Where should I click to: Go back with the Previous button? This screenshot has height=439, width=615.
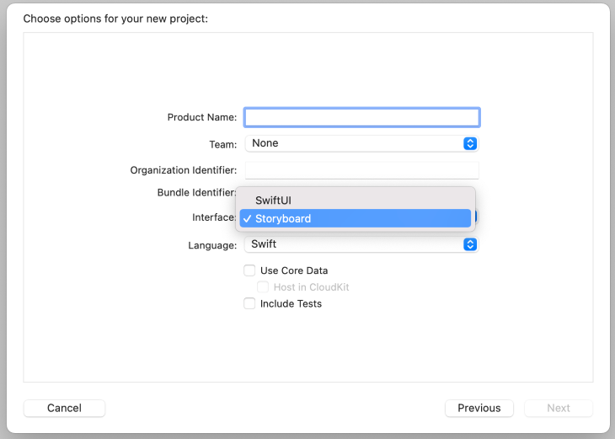(479, 408)
